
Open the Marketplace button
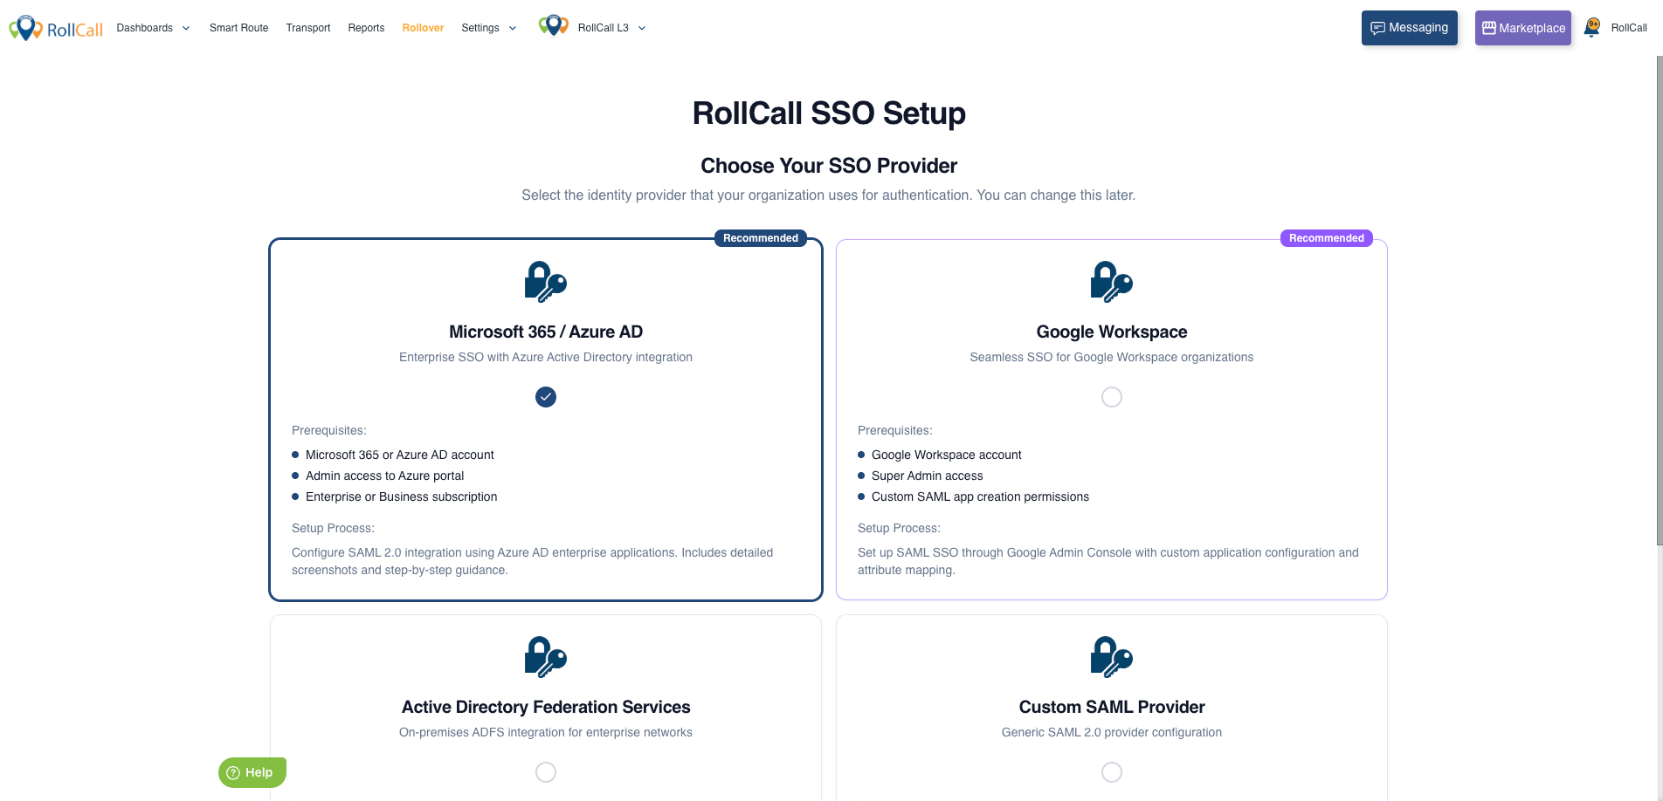point(1522,28)
